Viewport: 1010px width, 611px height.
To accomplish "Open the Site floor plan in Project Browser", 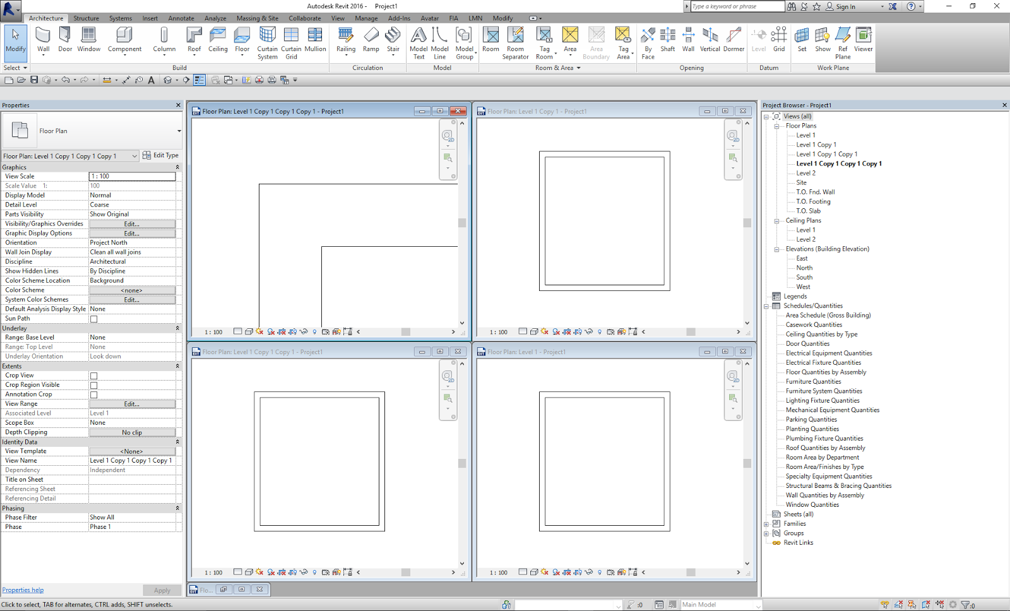I will coord(801,182).
